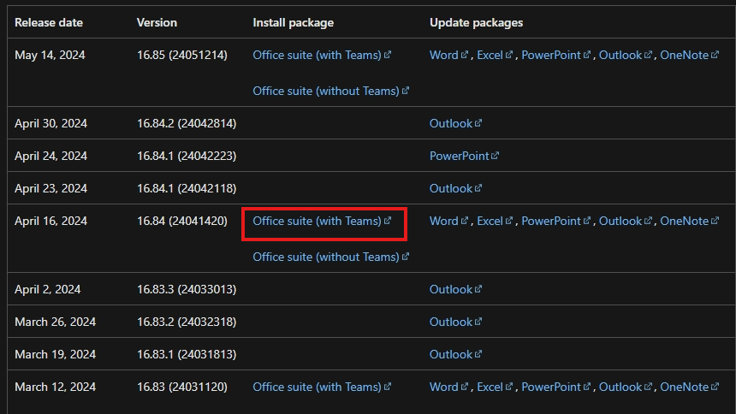Click external-link icon after Outlook in 16.84 (24041420) row
The width and height of the screenshot is (736, 414).
point(648,221)
